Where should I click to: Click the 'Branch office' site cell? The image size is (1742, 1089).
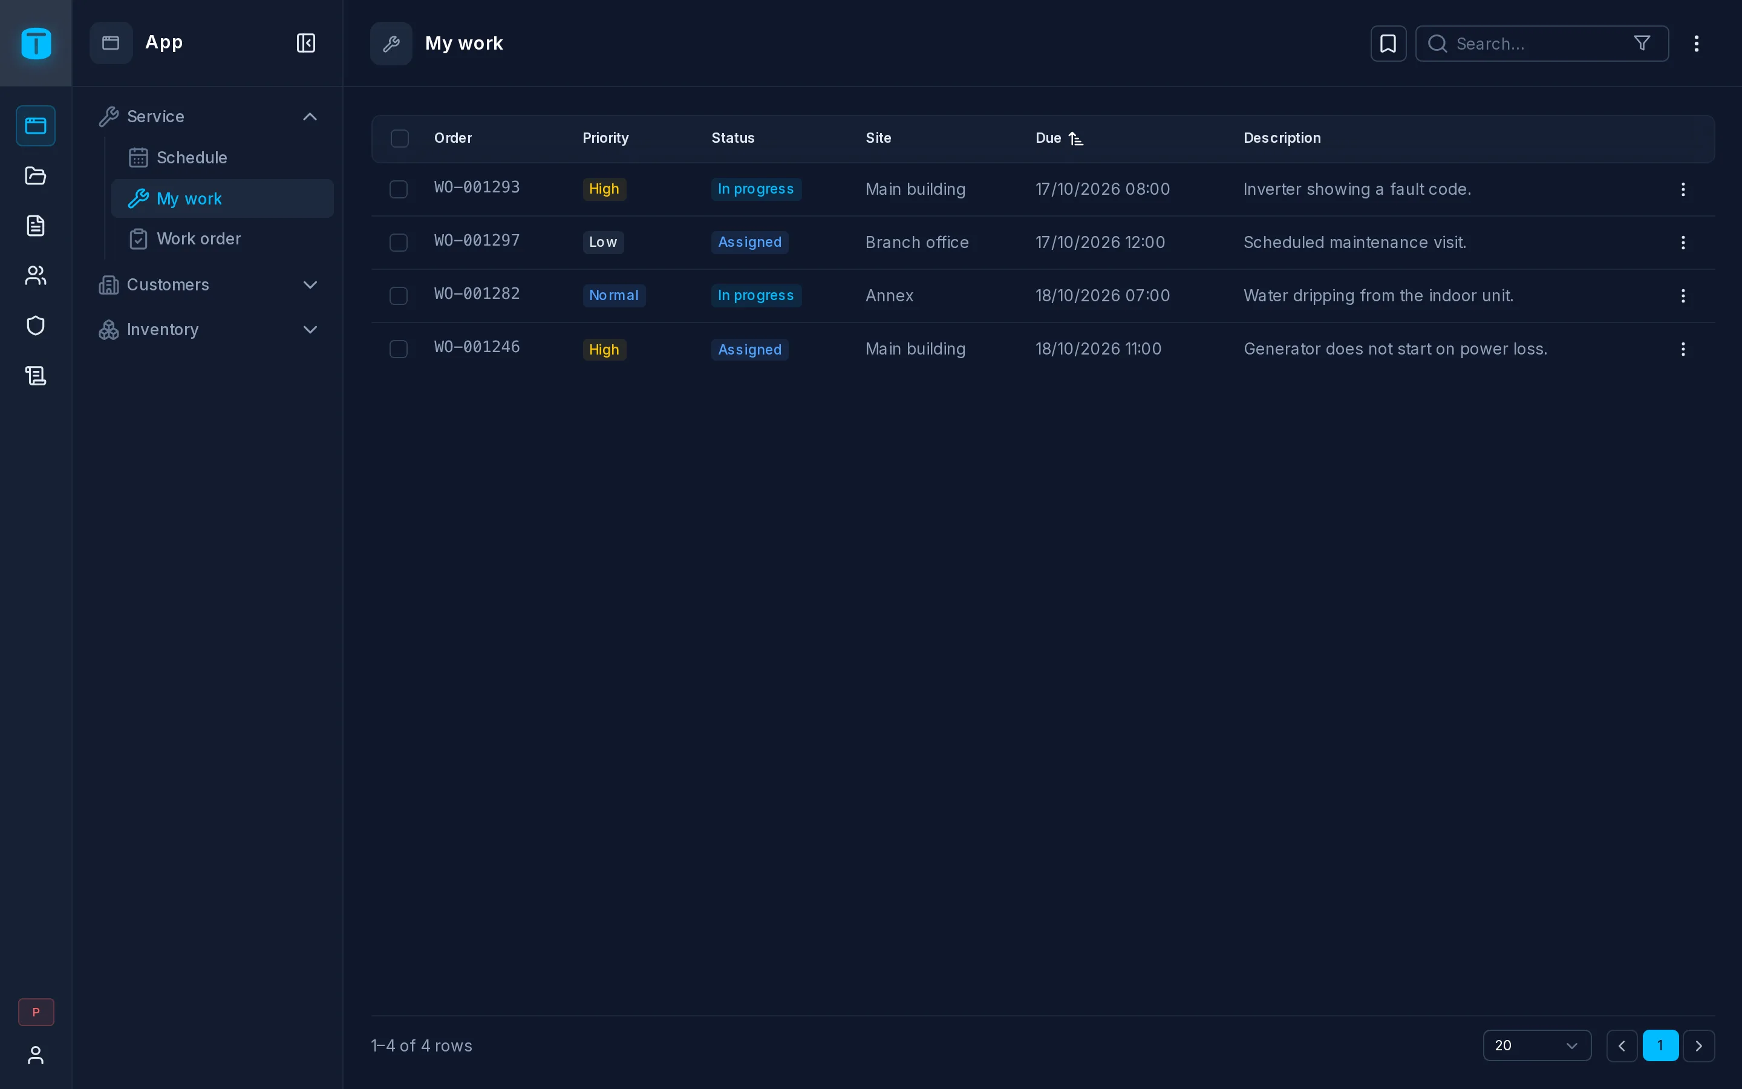click(x=917, y=243)
